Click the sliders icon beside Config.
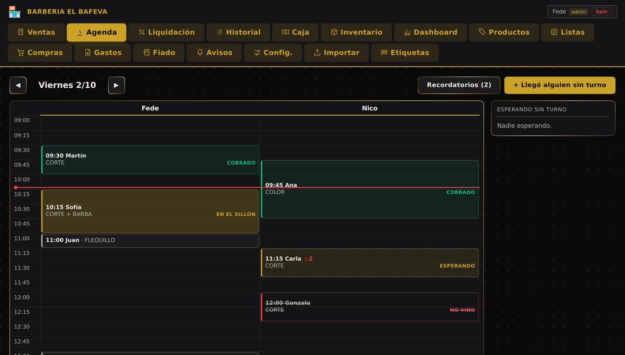Viewport: 625px width, 355px height. 257,53
